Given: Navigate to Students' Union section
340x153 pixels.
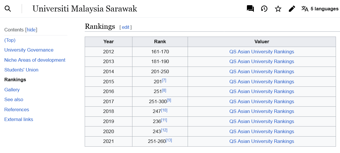Looking at the screenshot, I should pos(21,70).
